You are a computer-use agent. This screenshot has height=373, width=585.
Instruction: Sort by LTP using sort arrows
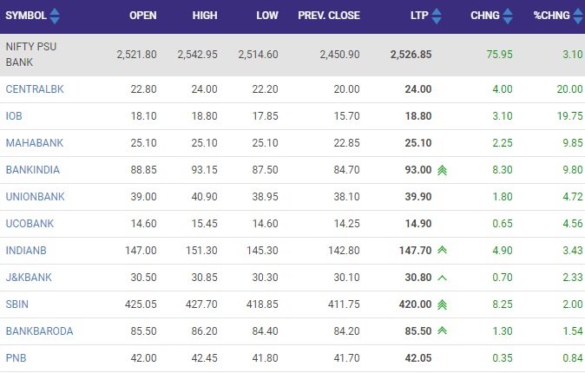pos(437,16)
